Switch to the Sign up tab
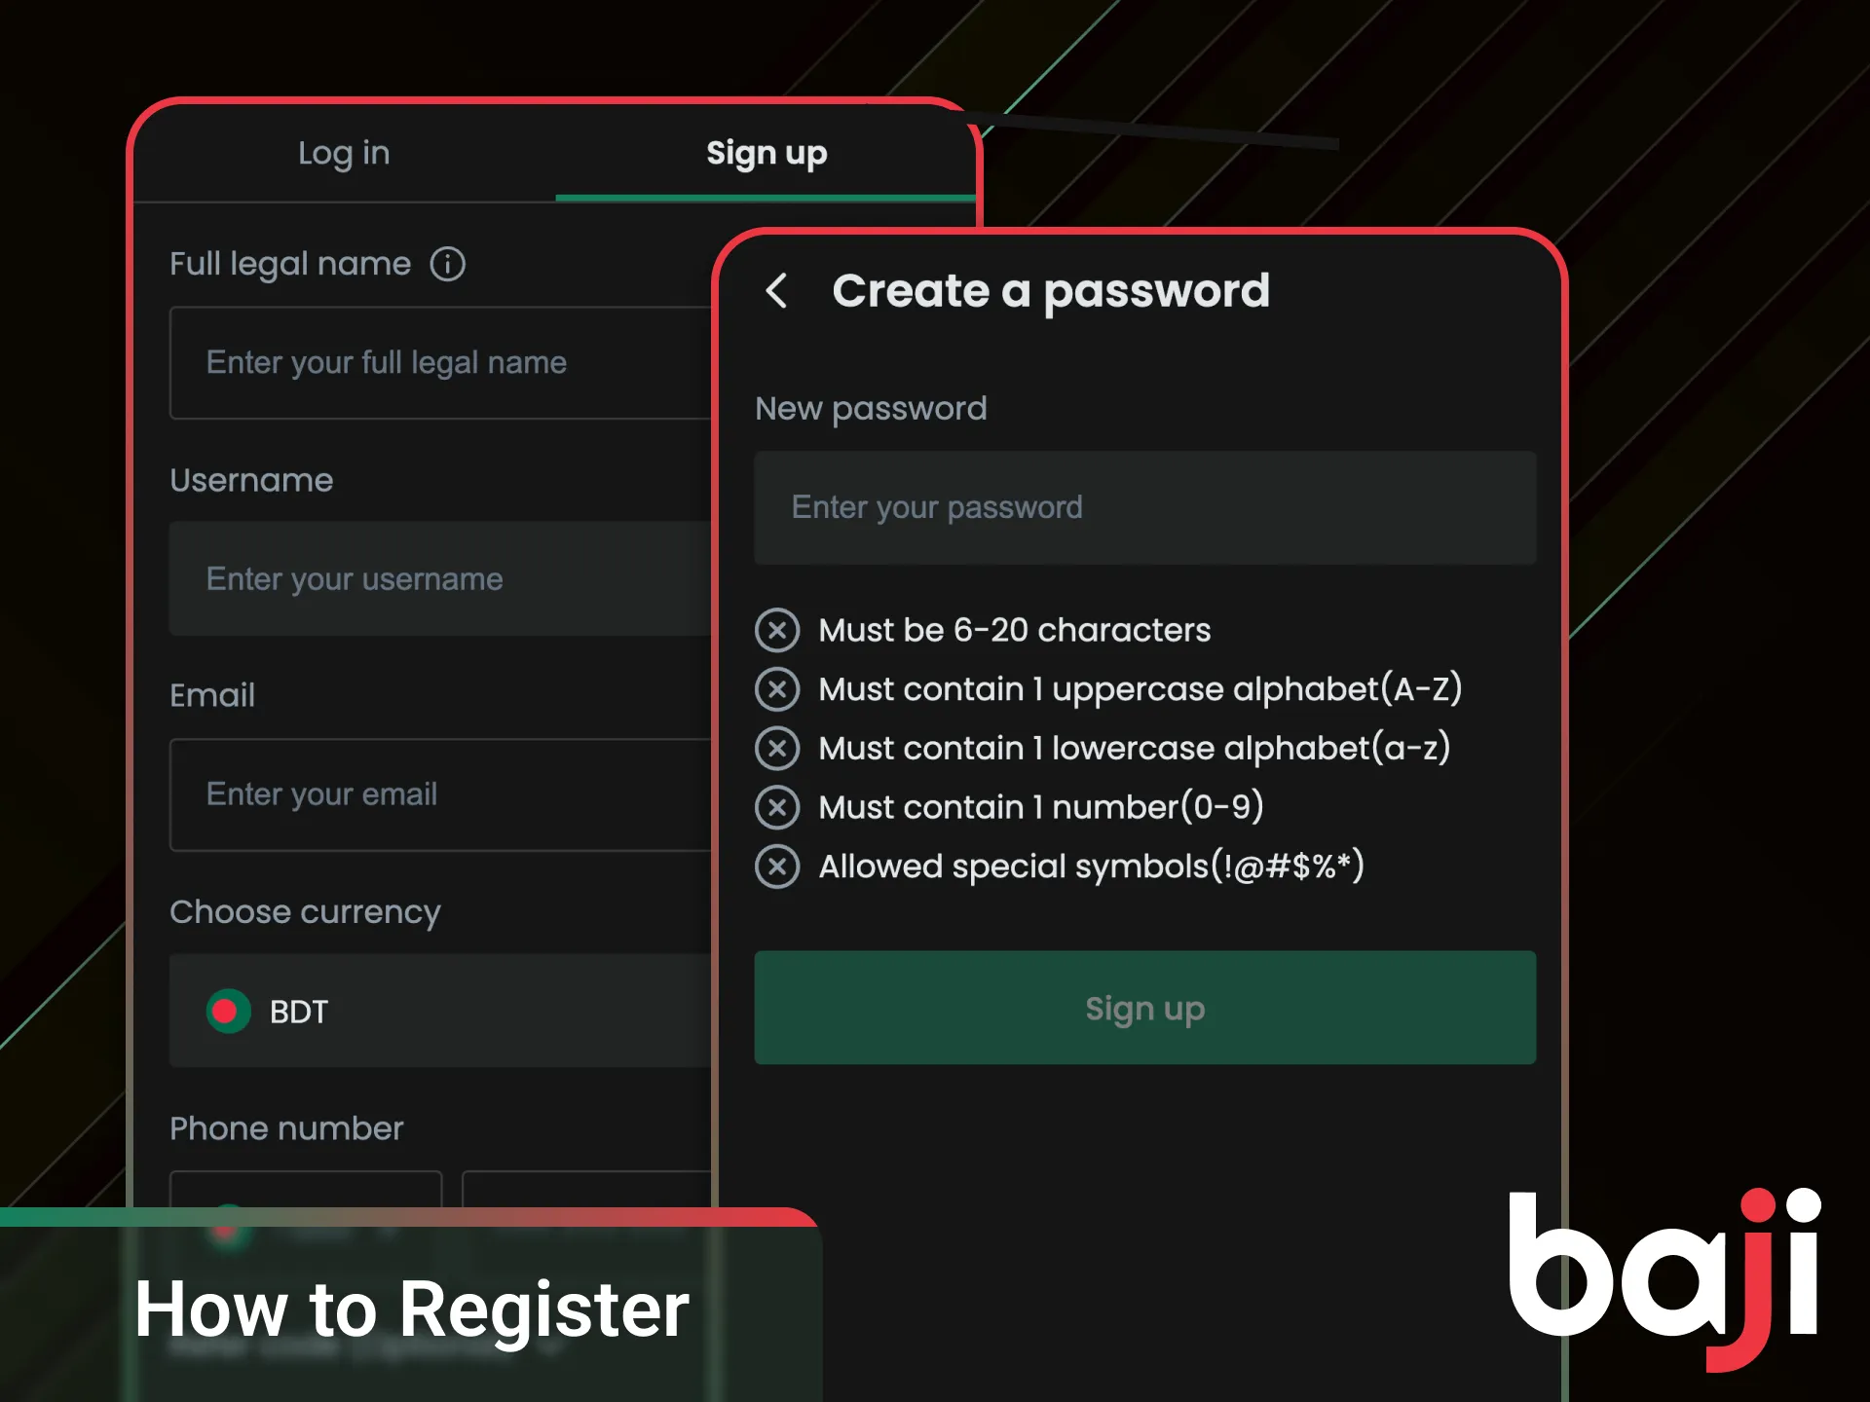 point(767,152)
